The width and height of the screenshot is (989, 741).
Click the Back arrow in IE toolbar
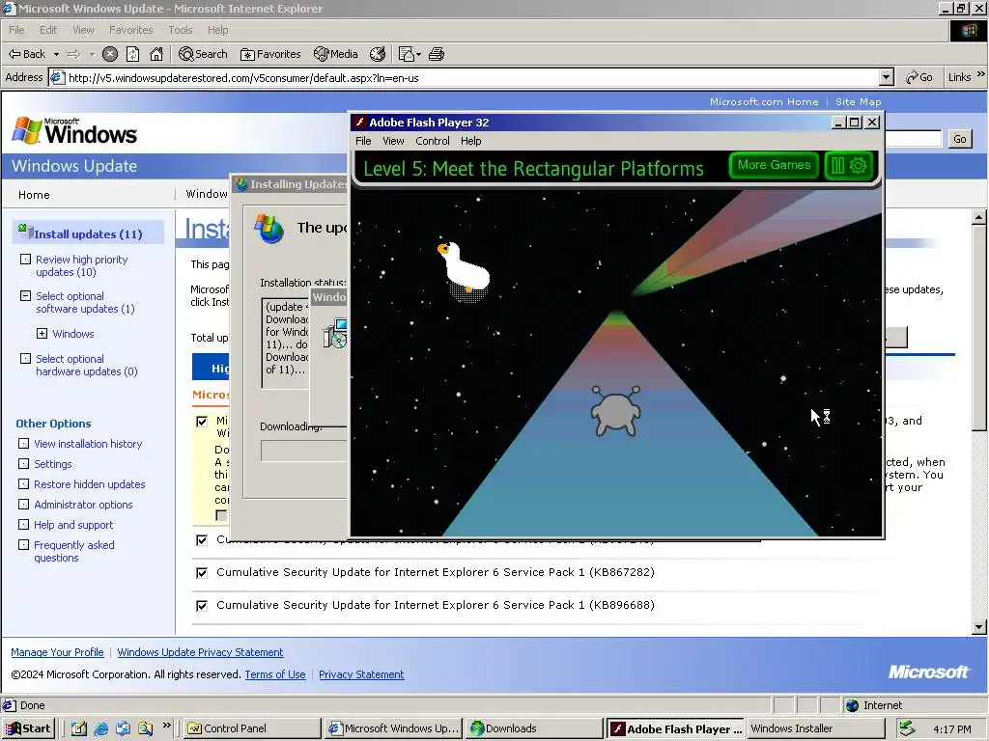tap(26, 54)
